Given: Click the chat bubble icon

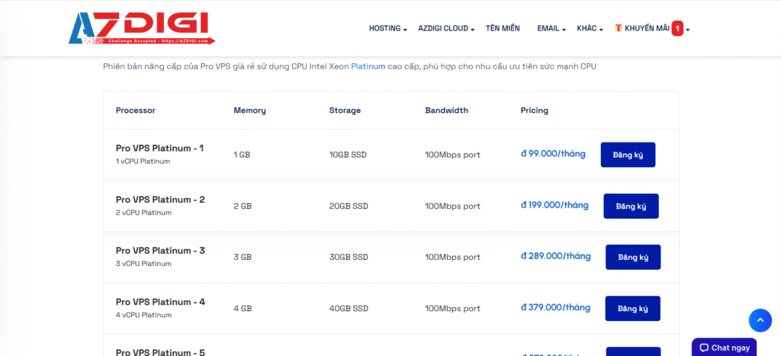Looking at the screenshot, I should click(703, 348).
